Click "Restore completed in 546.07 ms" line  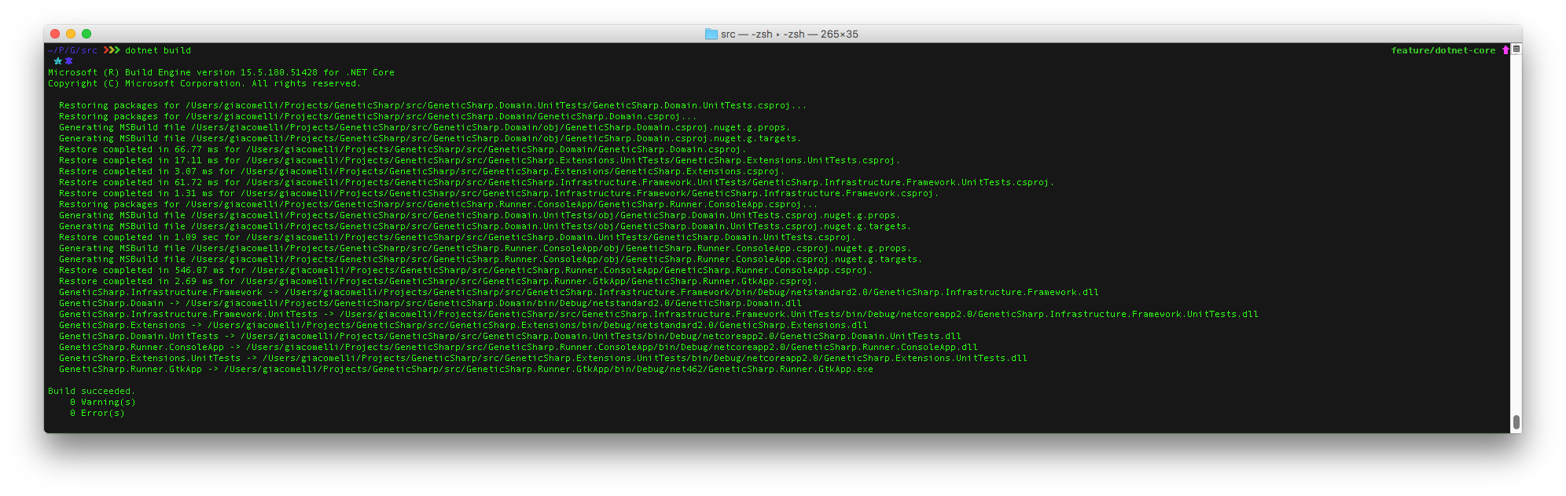click(x=466, y=270)
